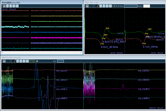Click the up arrow in TCe MEP toolbar

[x=18, y=61]
